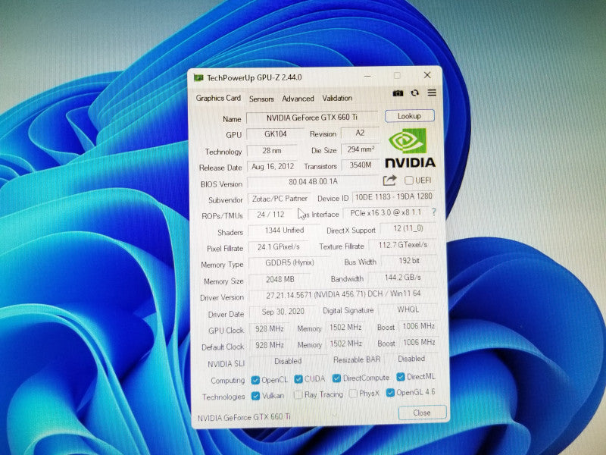Toggle the Ray Tracing checkbox

pos(298,394)
